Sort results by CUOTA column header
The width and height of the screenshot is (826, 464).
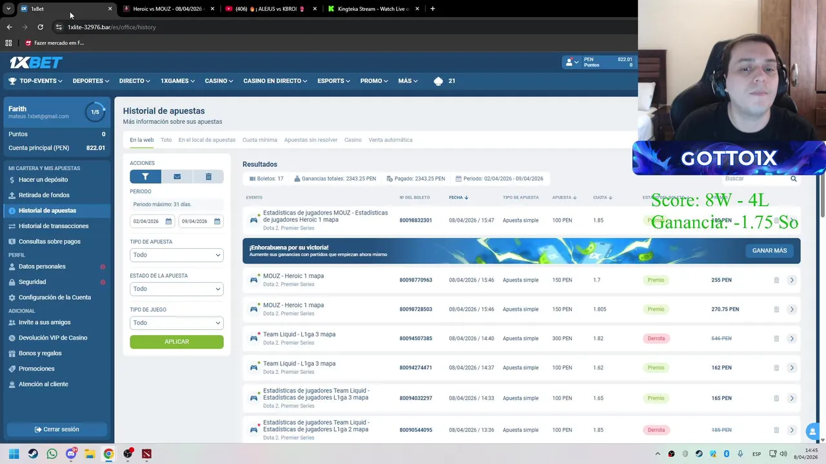pyautogui.click(x=603, y=198)
